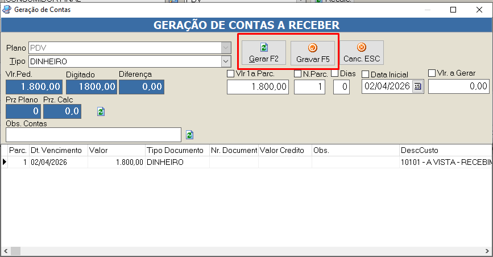The height and width of the screenshot is (257, 493).
Task: Toggle the N.Parc. checkbox
Action: [297, 73]
